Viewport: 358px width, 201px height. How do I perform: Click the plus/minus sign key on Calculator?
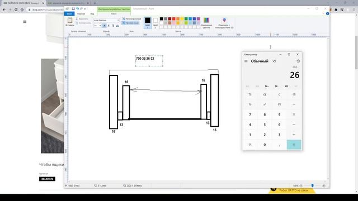click(250, 145)
